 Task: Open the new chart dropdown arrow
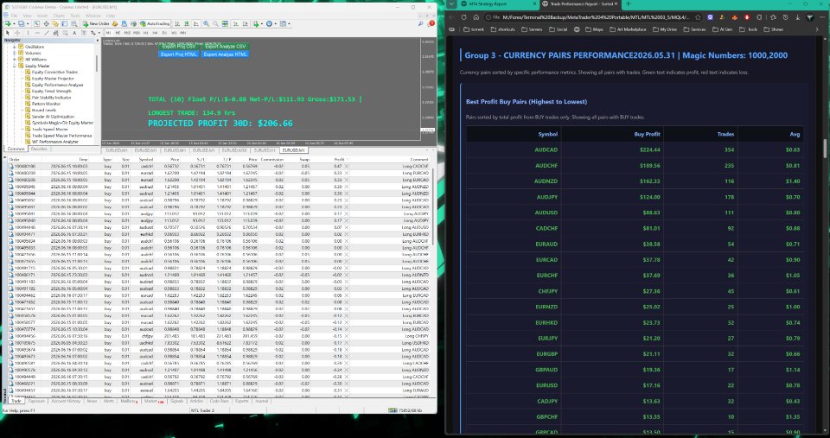pos(15,24)
